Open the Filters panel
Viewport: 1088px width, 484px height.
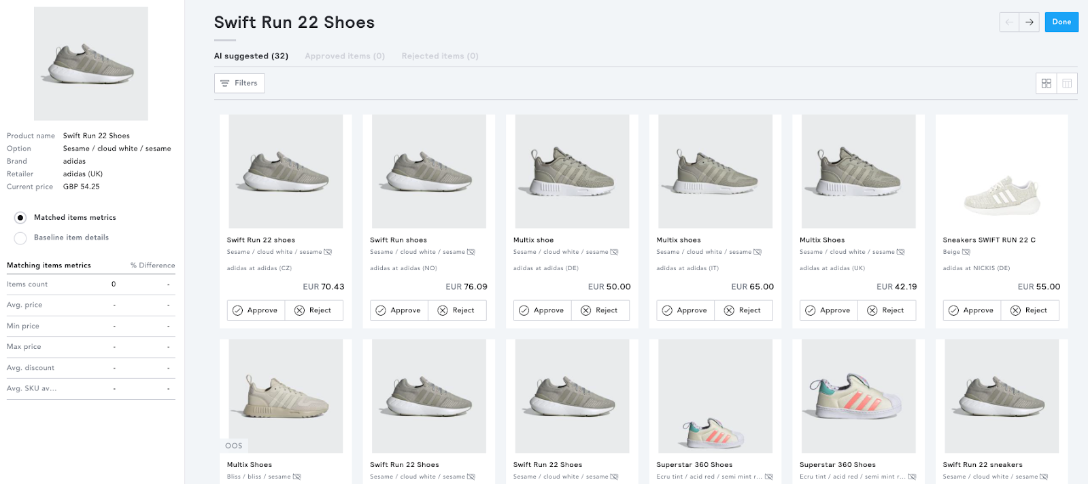(x=239, y=83)
